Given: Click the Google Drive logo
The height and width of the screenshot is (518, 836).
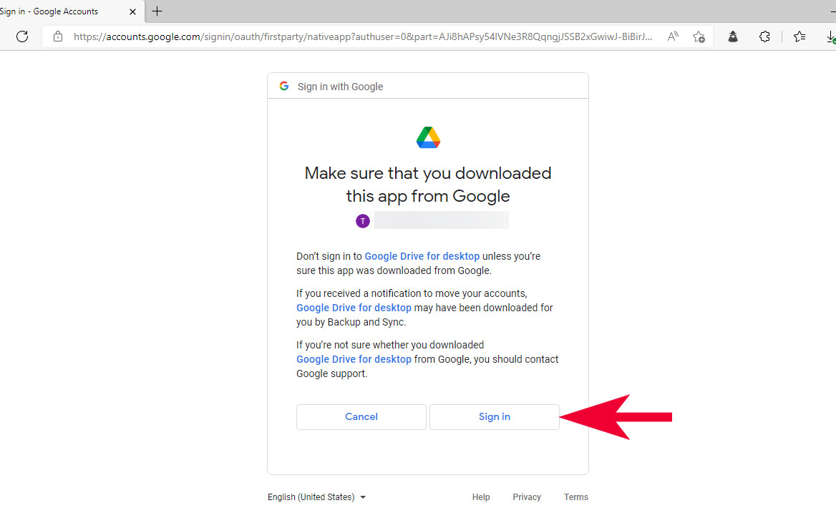Looking at the screenshot, I should pyautogui.click(x=428, y=137).
